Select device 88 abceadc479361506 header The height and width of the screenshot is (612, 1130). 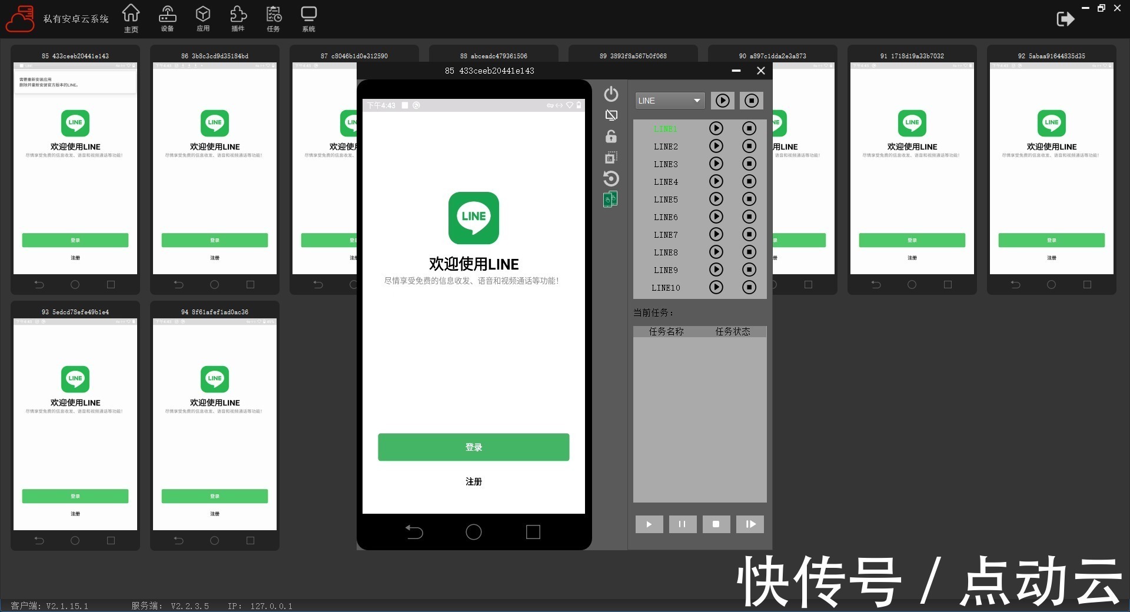[x=494, y=56]
